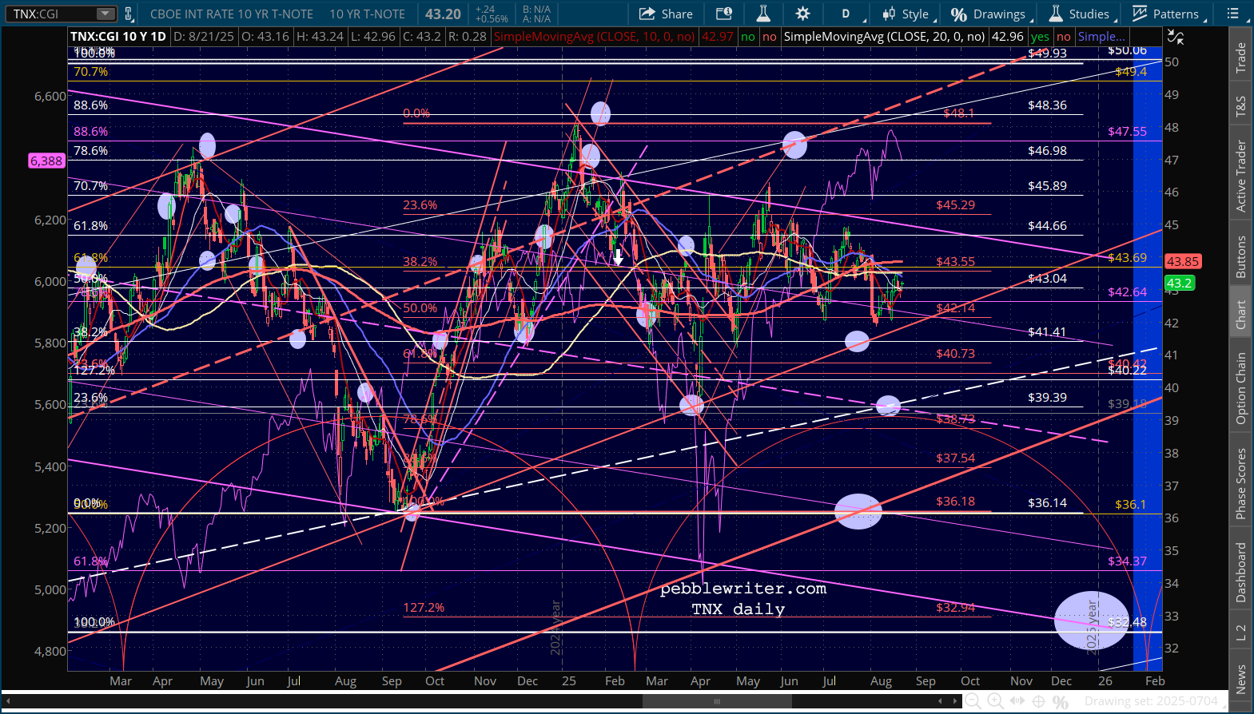The height and width of the screenshot is (714, 1254).
Task: Click the flask icon beside Studies
Action: pos(1056,14)
